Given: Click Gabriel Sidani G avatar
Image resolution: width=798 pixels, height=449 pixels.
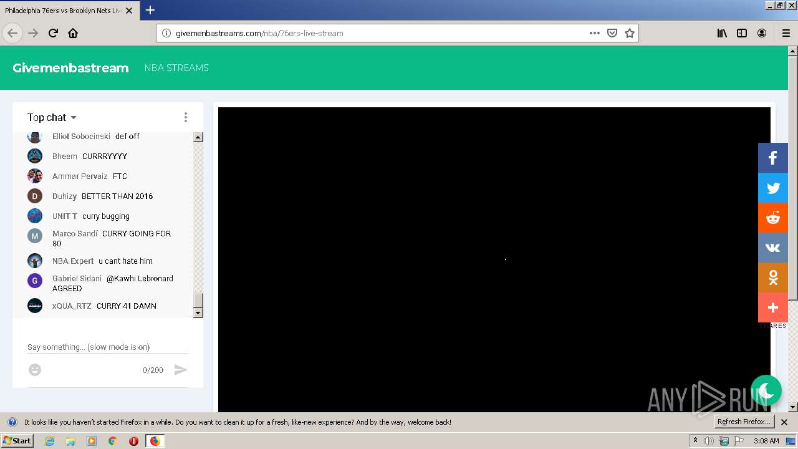Looking at the screenshot, I should (35, 281).
